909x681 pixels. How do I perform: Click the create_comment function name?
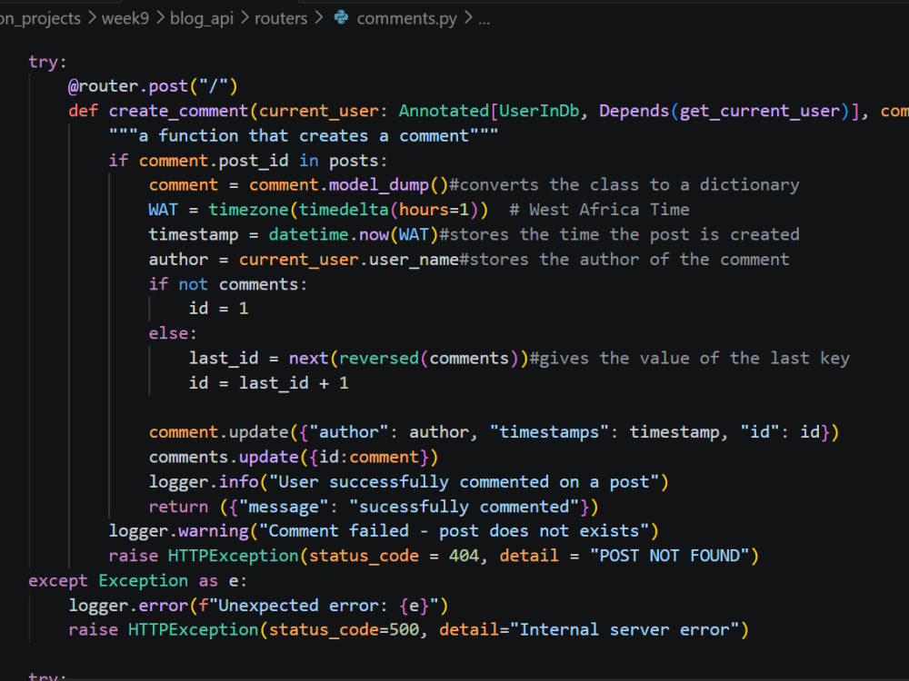coord(178,111)
